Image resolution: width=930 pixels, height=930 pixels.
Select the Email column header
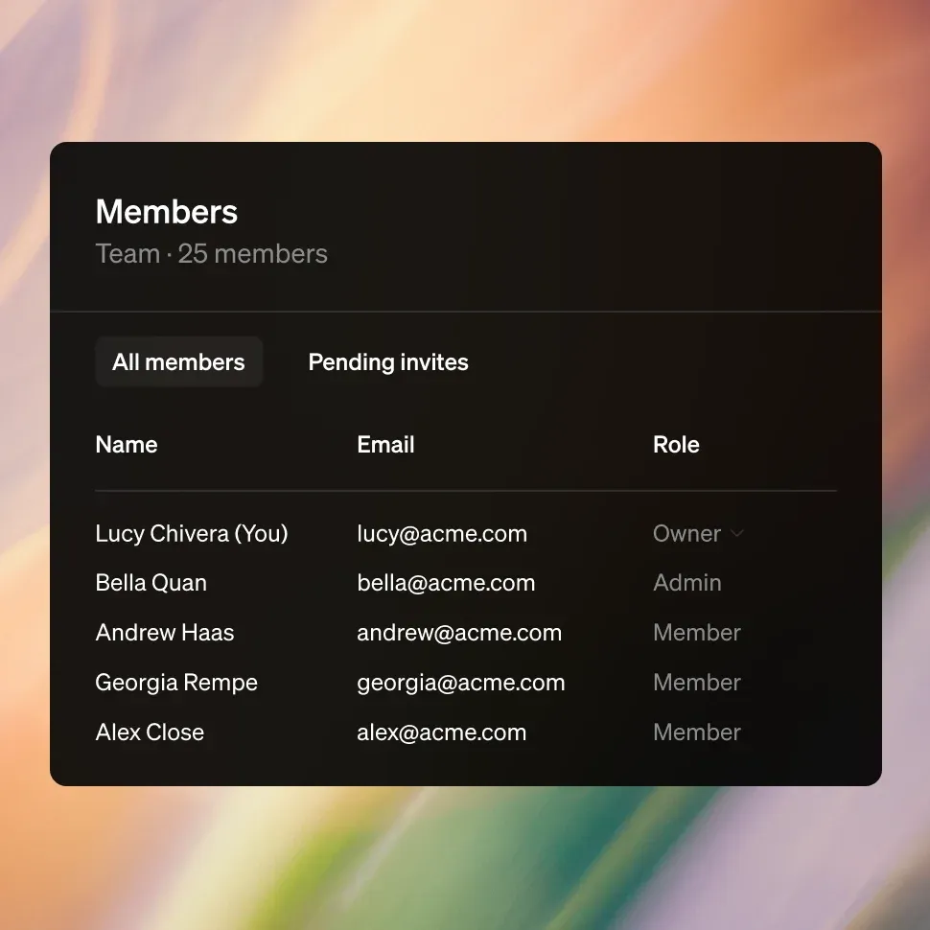point(385,444)
